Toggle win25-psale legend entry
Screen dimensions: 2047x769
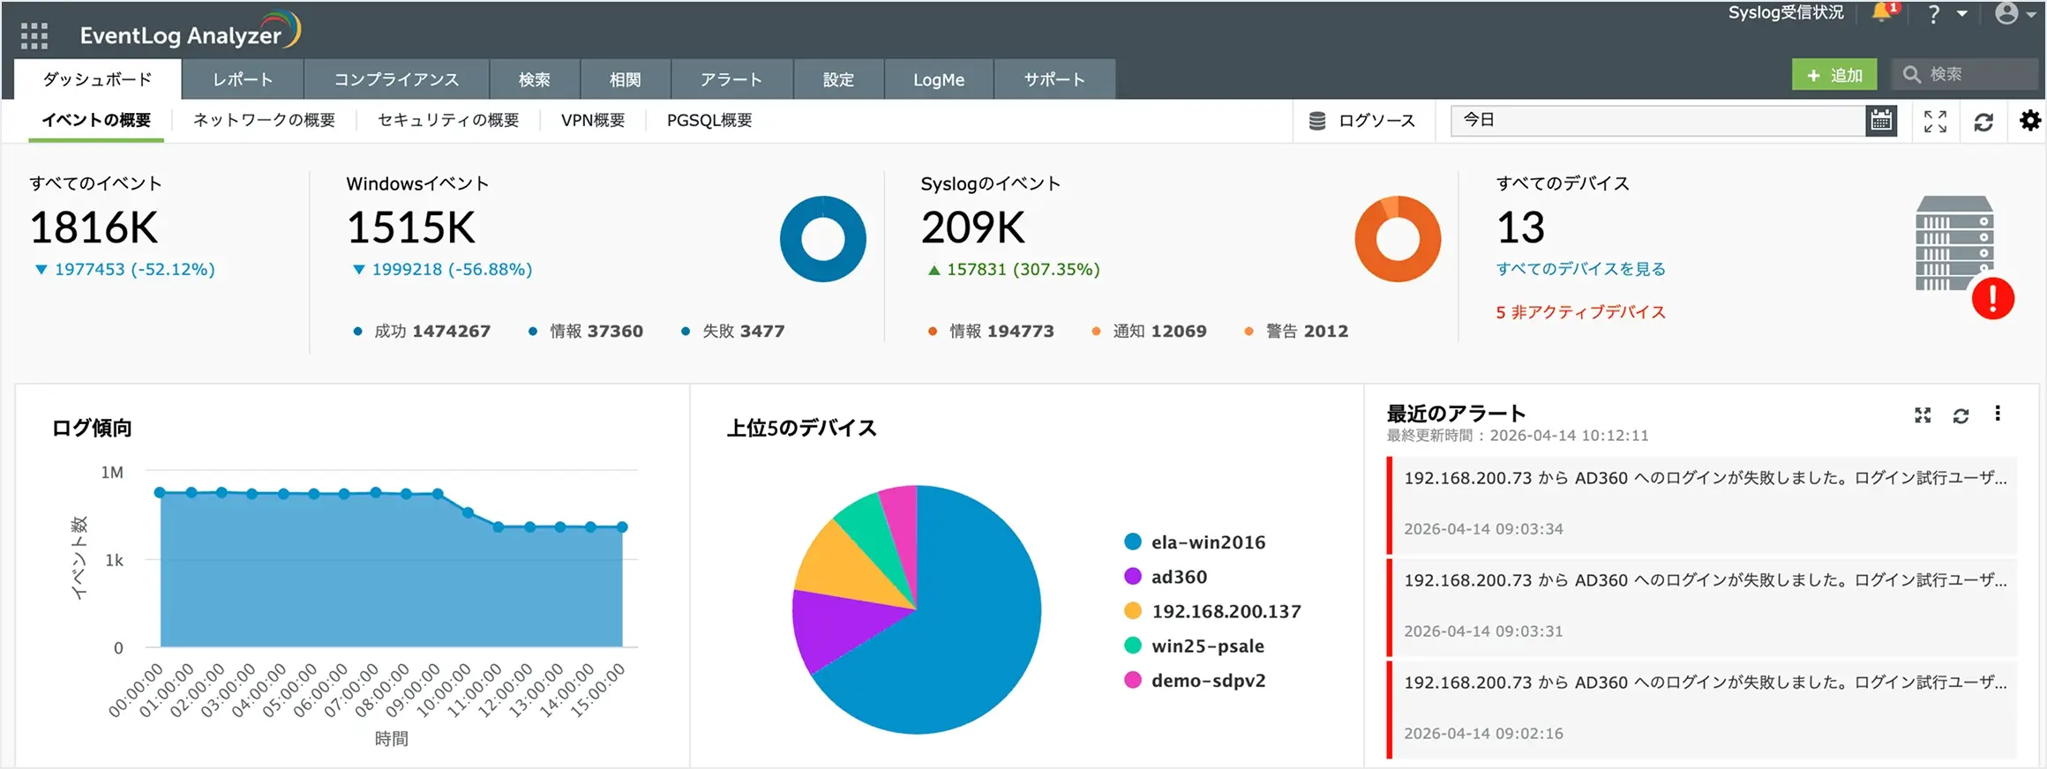(1195, 646)
